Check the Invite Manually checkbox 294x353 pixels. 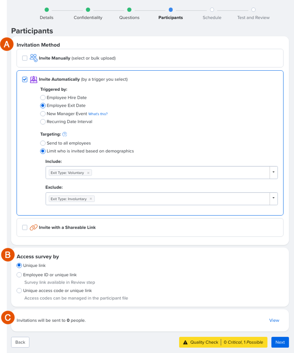coord(25,58)
